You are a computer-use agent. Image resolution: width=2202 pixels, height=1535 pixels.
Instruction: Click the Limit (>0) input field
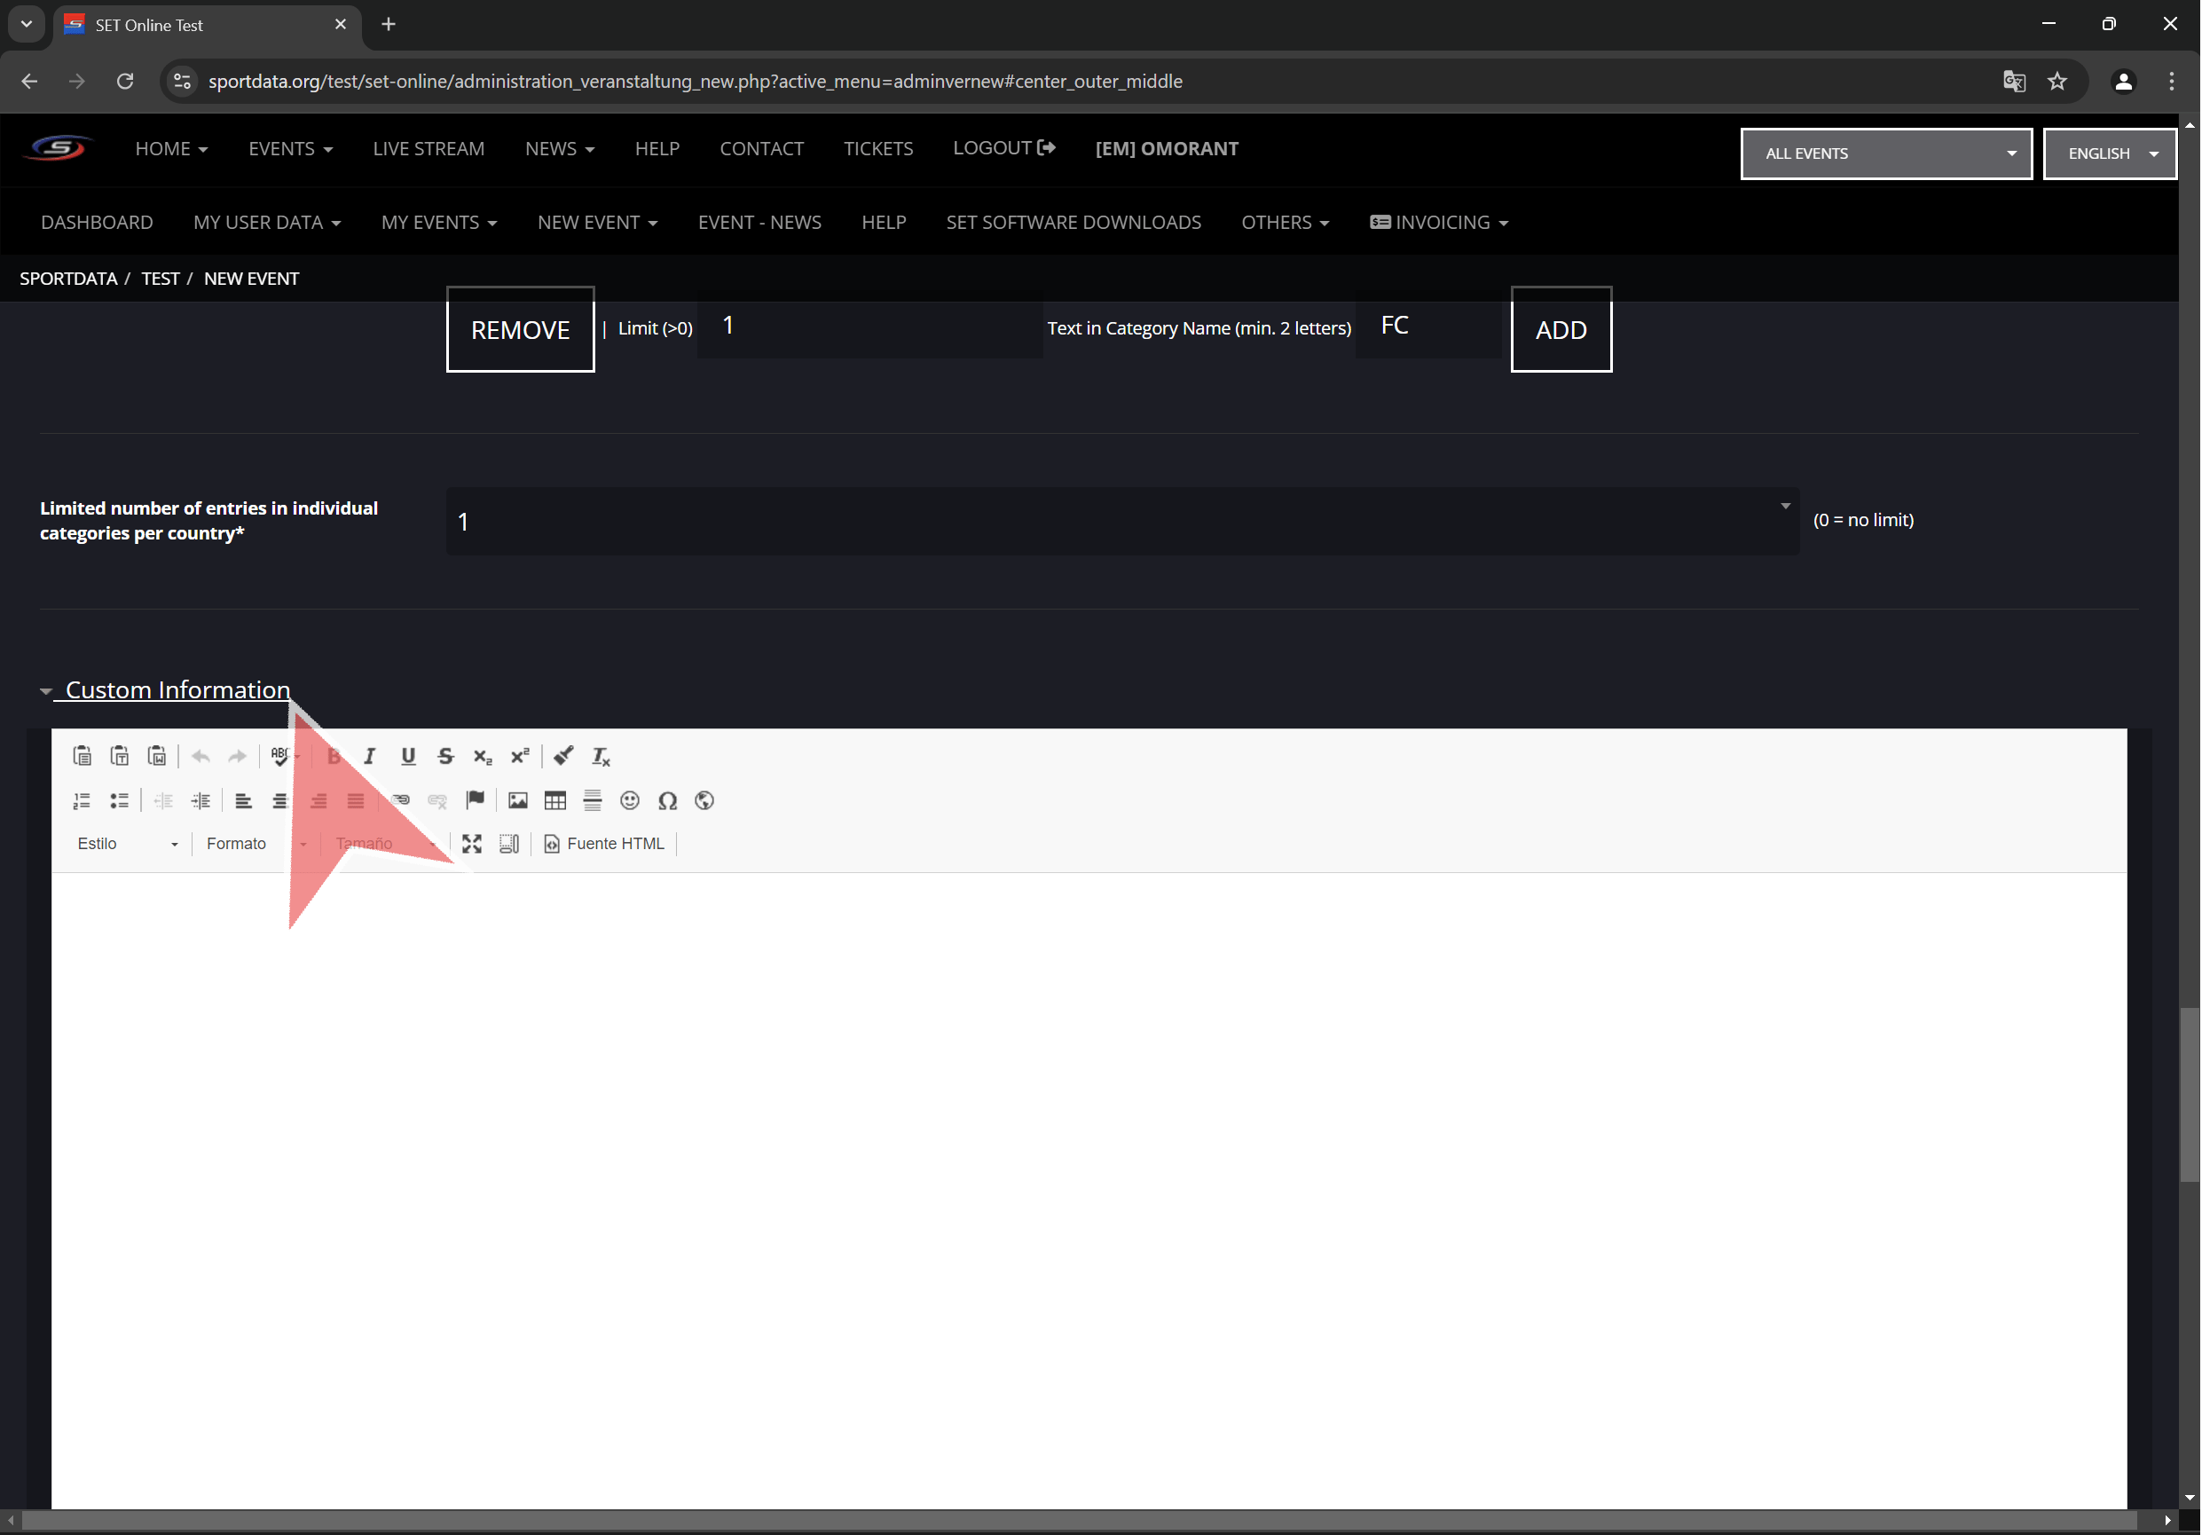(x=869, y=328)
